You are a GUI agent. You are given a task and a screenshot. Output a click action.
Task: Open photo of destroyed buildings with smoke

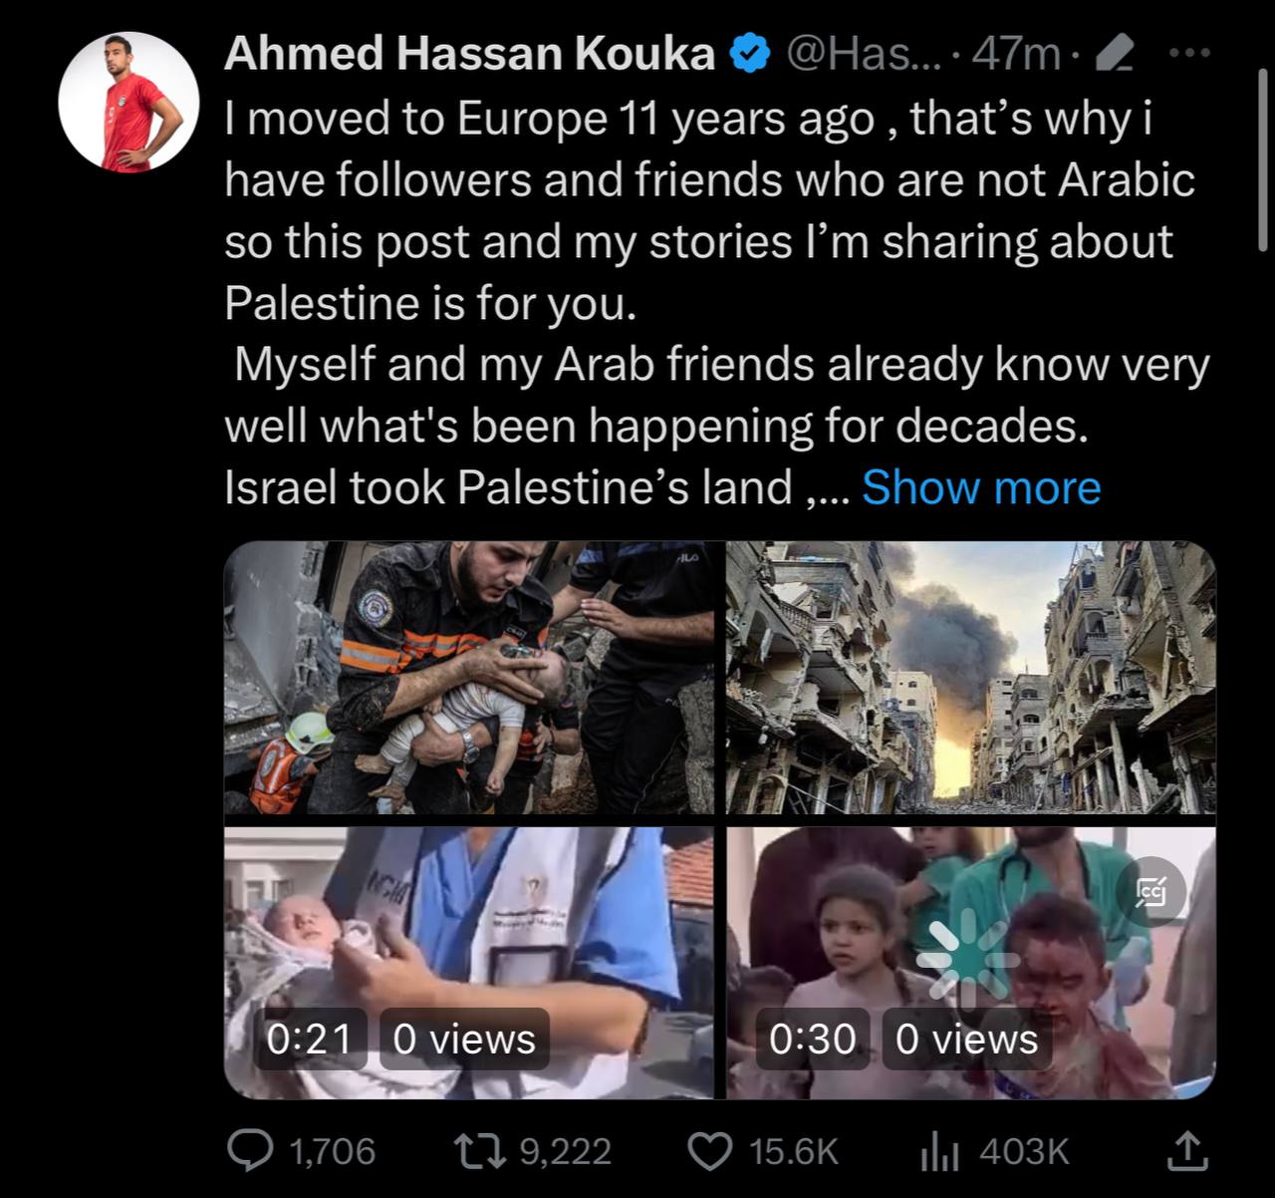tap(971, 678)
